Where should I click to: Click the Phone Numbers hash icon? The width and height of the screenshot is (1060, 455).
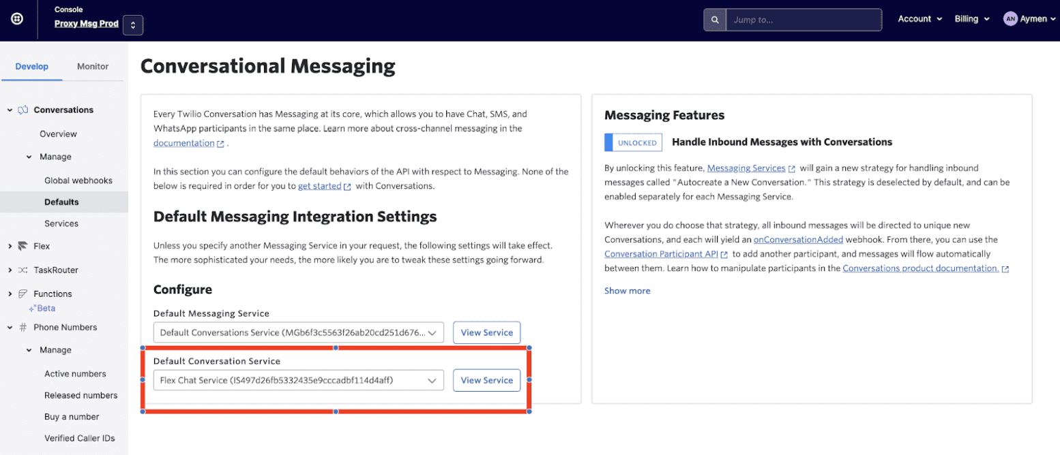24,327
